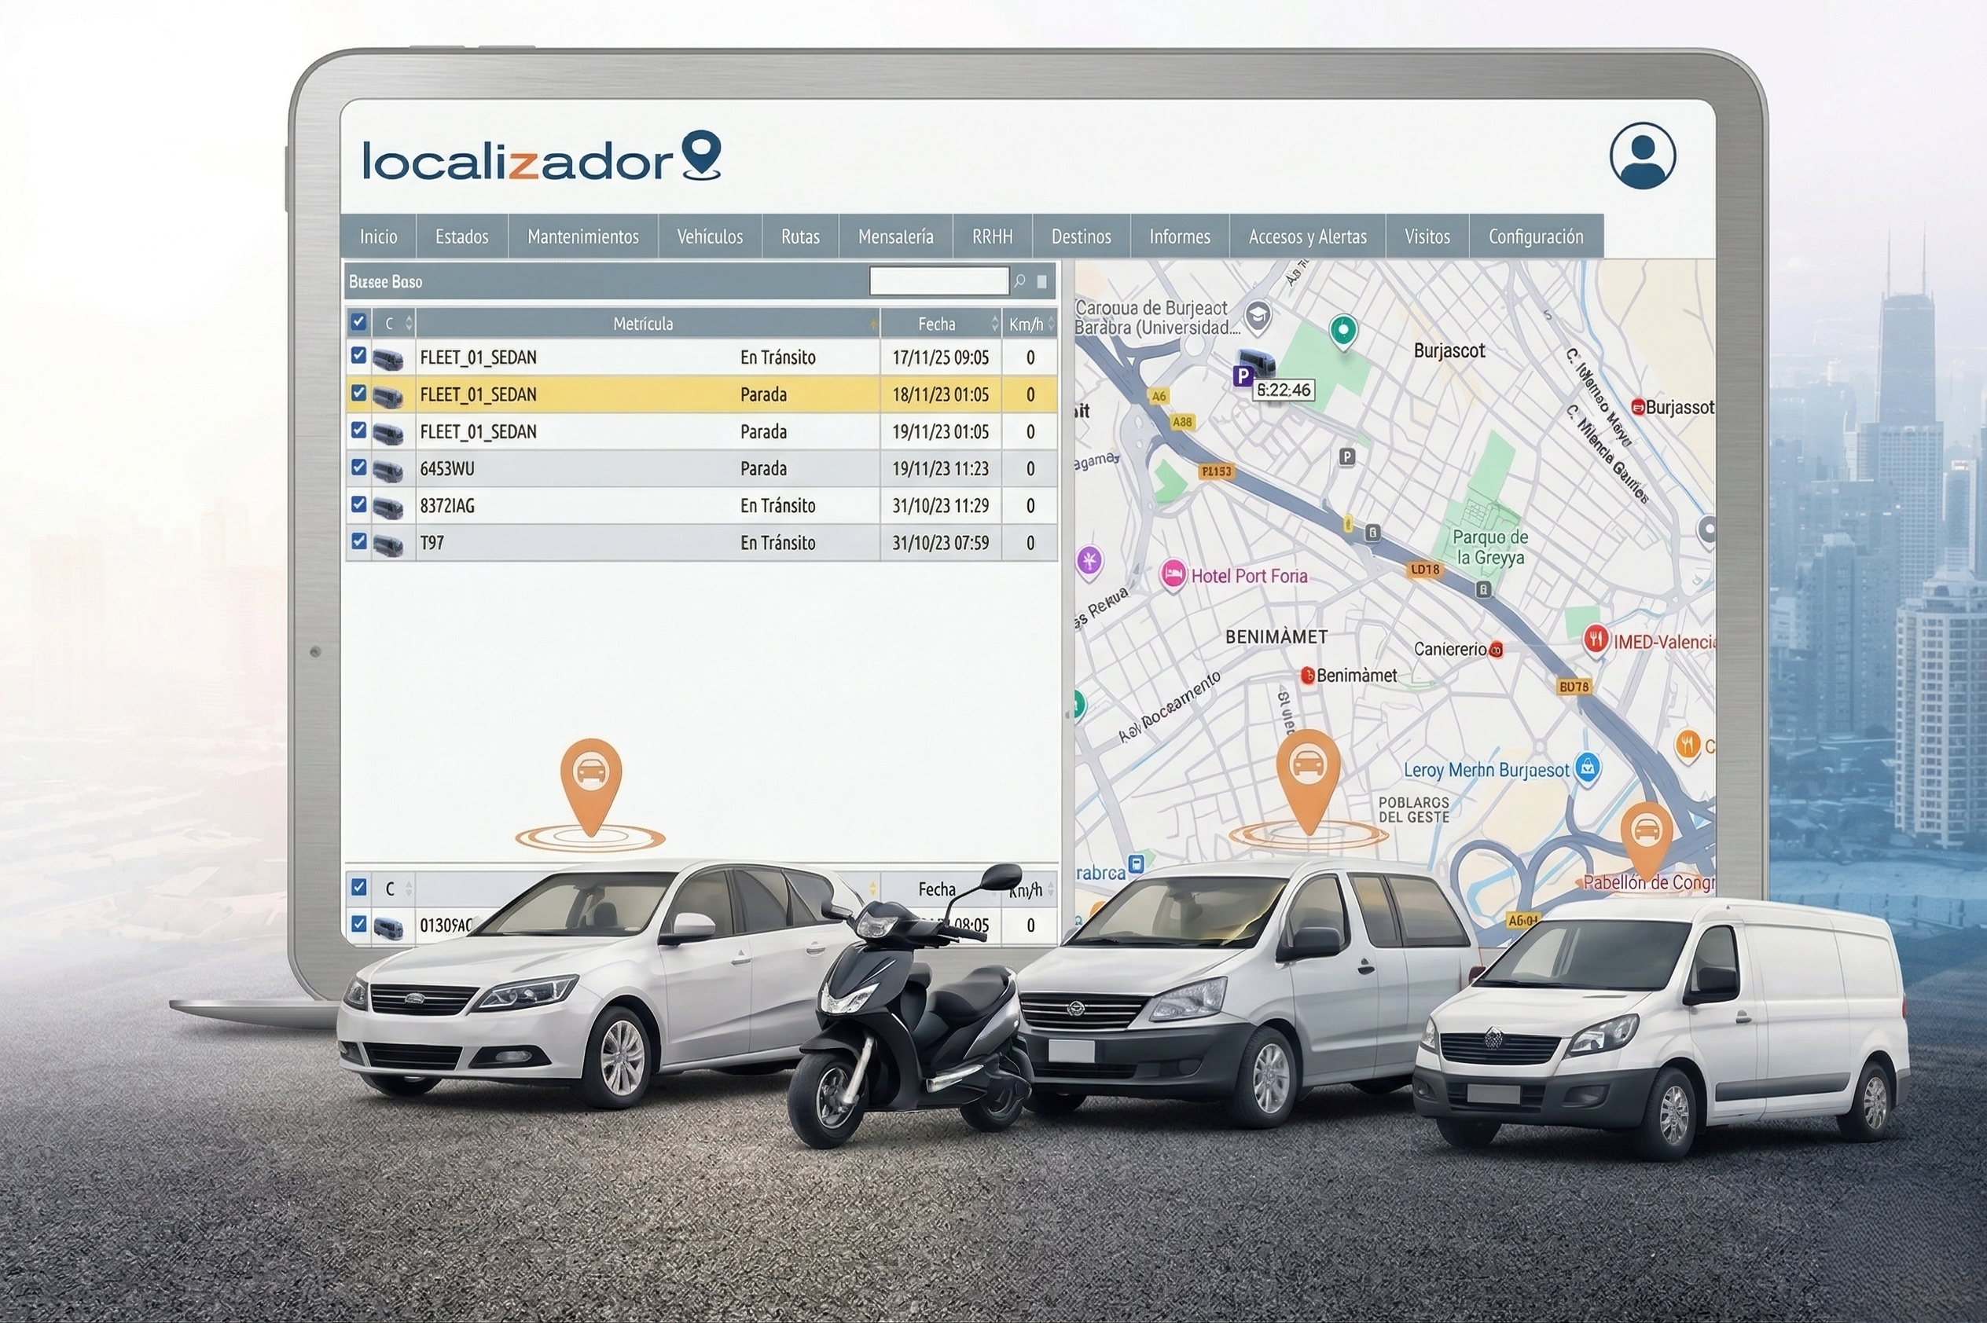
Task: Click the vehicle icon in 6453WU row
Action: click(x=387, y=469)
